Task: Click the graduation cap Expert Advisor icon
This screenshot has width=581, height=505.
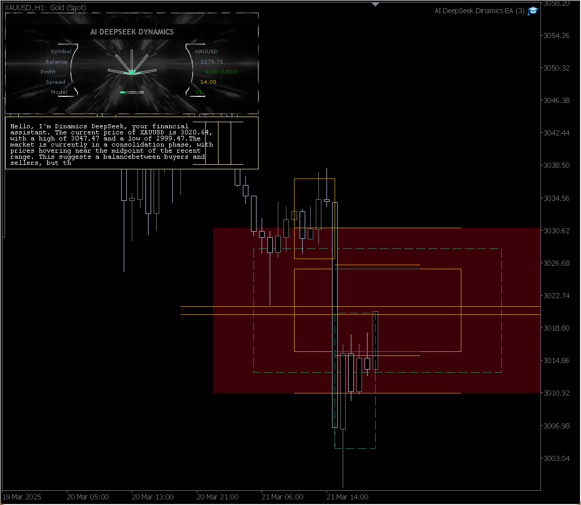Action: tap(532, 11)
